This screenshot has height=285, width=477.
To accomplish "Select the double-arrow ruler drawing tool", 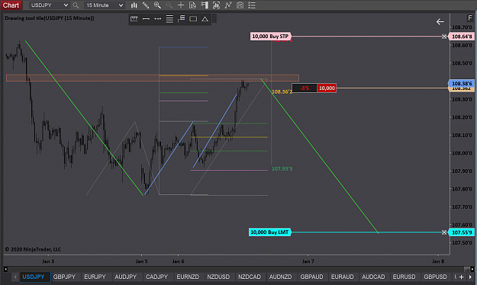I will tap(157, 19).
